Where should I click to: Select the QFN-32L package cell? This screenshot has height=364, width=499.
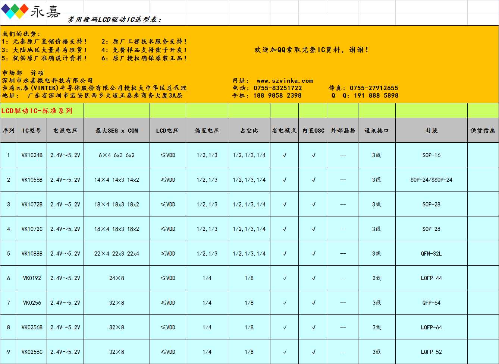431,253
